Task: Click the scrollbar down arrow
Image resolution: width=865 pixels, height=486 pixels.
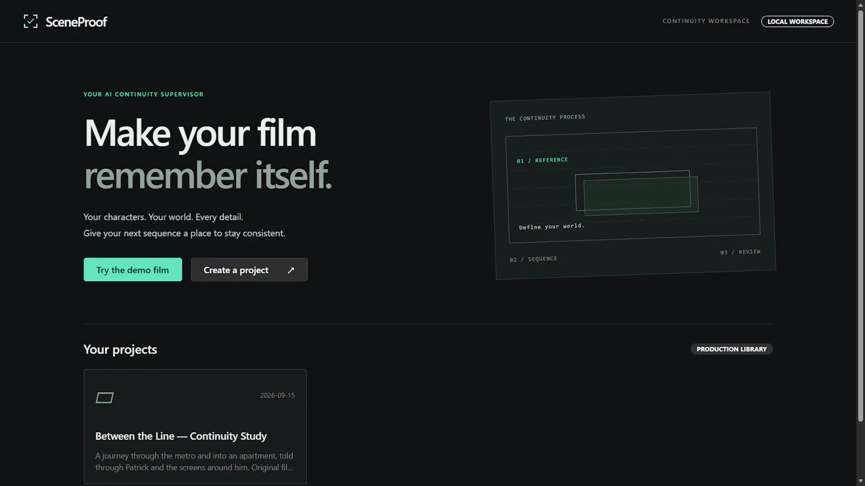Action: [x=861, y=481]
